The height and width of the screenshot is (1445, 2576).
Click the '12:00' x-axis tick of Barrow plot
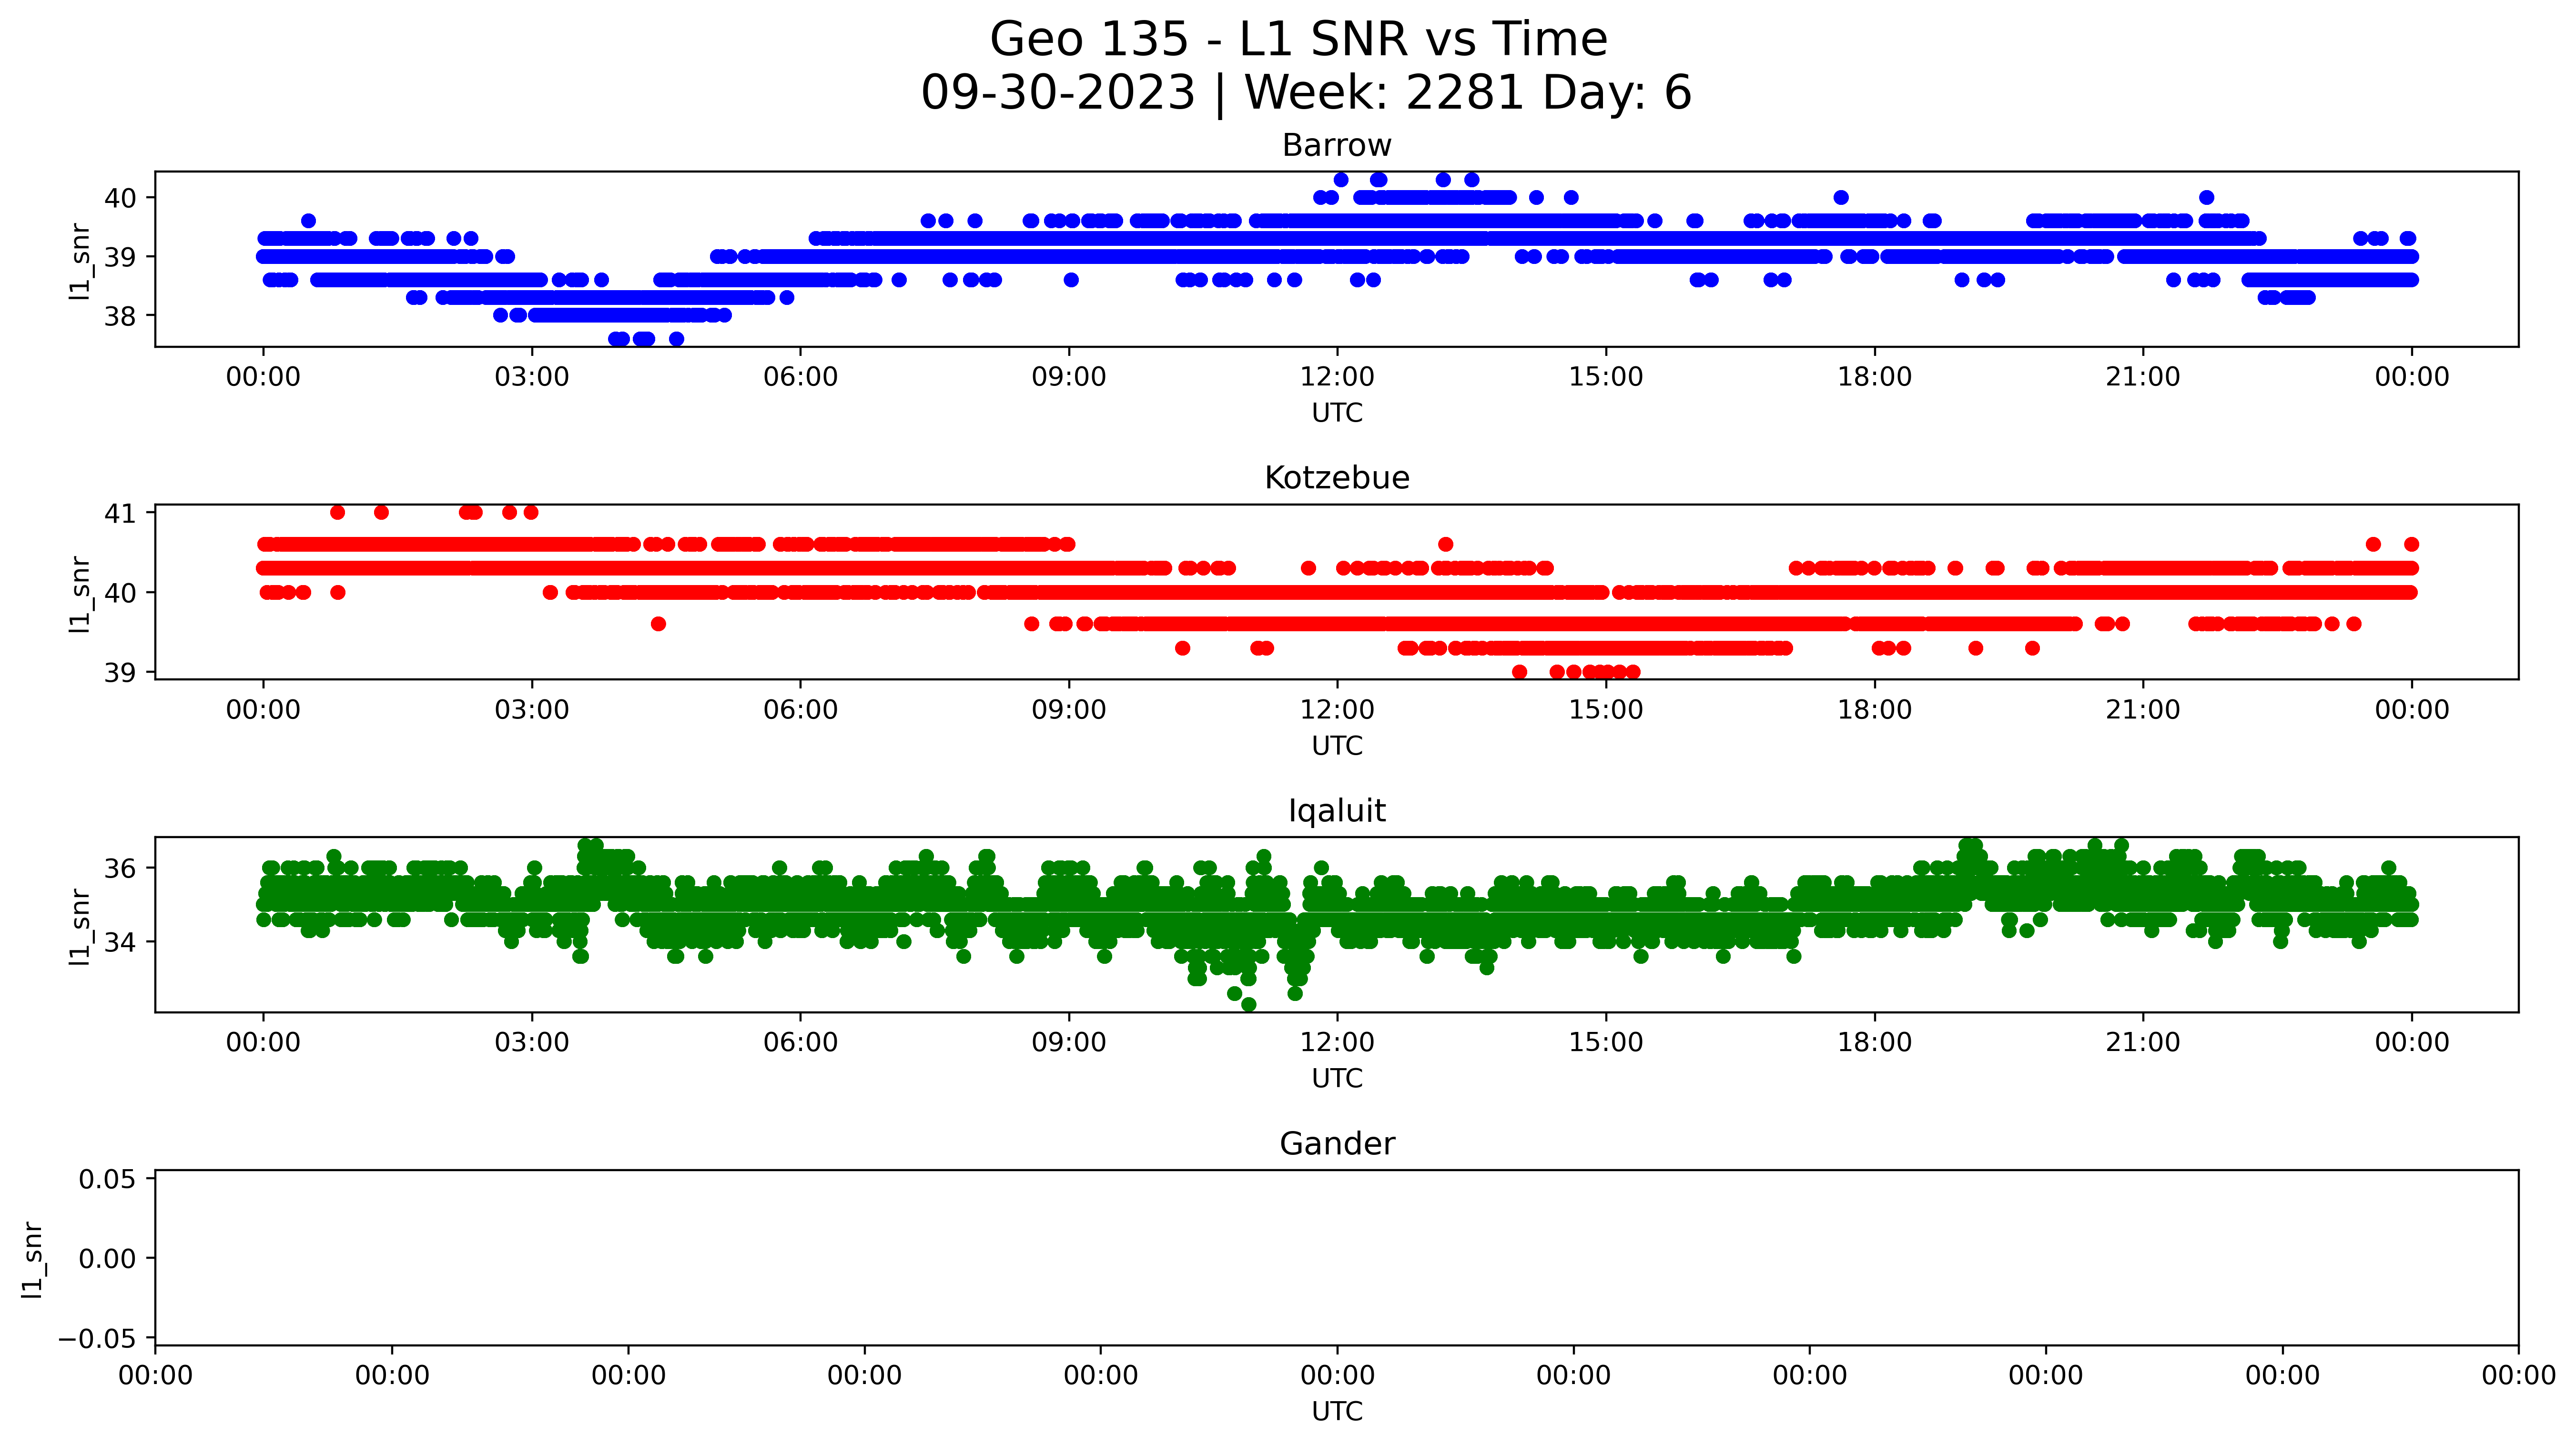point(1337,378)
